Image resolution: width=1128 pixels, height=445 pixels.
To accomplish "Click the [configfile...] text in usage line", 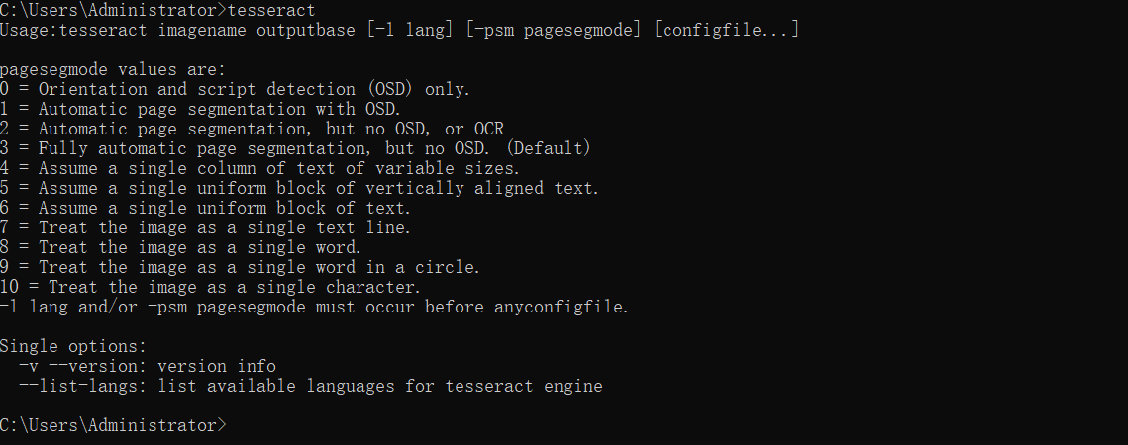I will click(727, 30).
